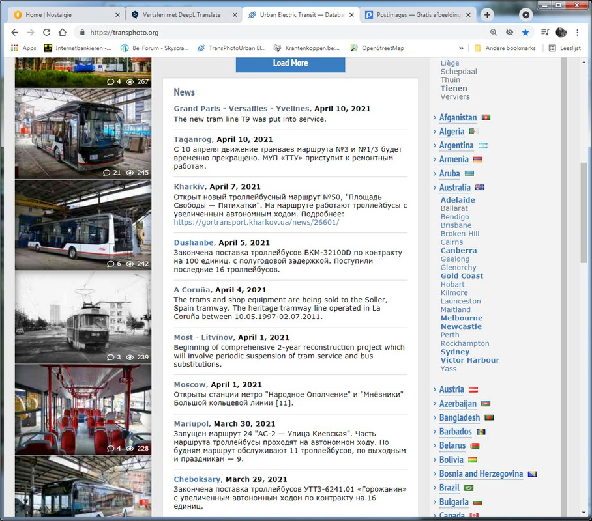Open the Dushanbe news link
The height and width of the screenshot is (521, 592).
[x=194, y=242]
